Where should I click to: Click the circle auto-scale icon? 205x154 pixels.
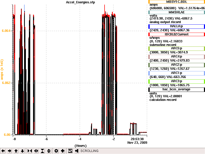[56, 151]
